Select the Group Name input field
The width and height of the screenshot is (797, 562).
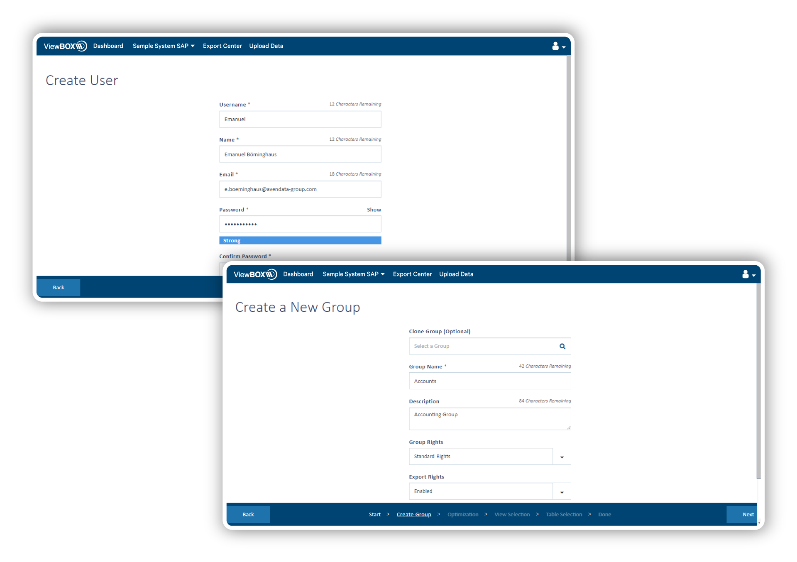pyautogui.click(x=489, y=381)
